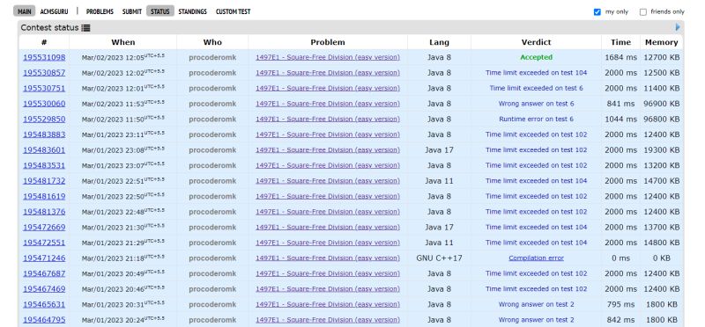Viewport: 705px width, 327px height.
Task: Click the Runtime error on test 6 verdict
Action: [x=536, y=120]
